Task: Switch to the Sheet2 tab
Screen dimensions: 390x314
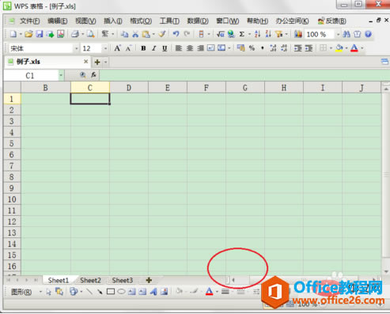Action: point(90,280)
